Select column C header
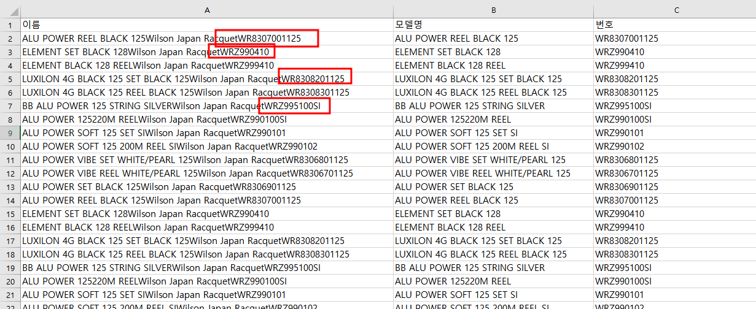 click(675, 10)
